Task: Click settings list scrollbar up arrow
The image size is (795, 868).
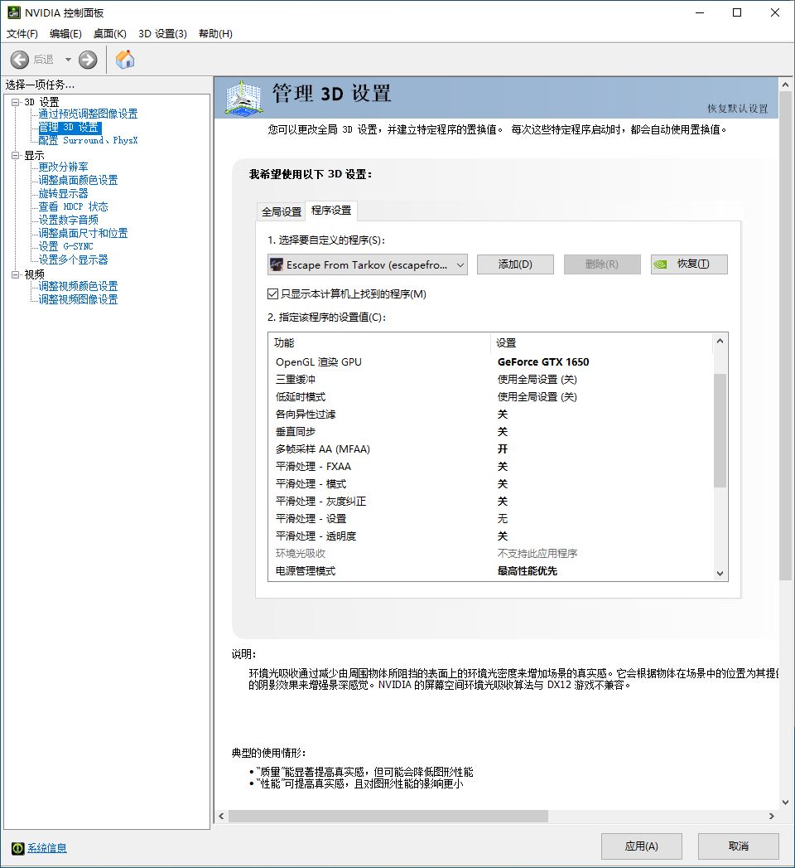Action: [x=720, y=341]
